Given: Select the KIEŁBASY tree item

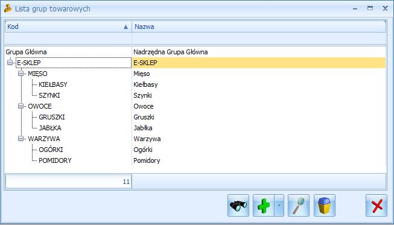Looking at the screenshot, I should 53,84.
